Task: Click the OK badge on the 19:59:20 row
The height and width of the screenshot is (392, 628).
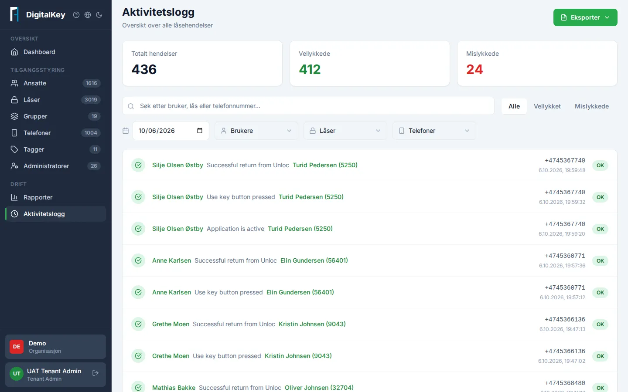Action: coord(600,229)
